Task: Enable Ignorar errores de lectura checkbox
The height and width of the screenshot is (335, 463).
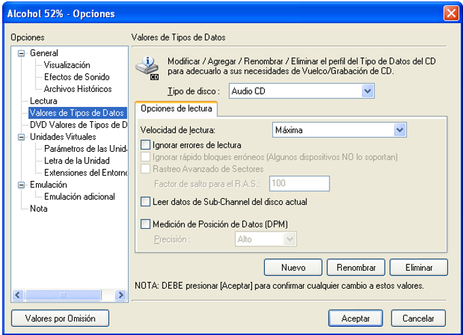Action: point(145,145)
